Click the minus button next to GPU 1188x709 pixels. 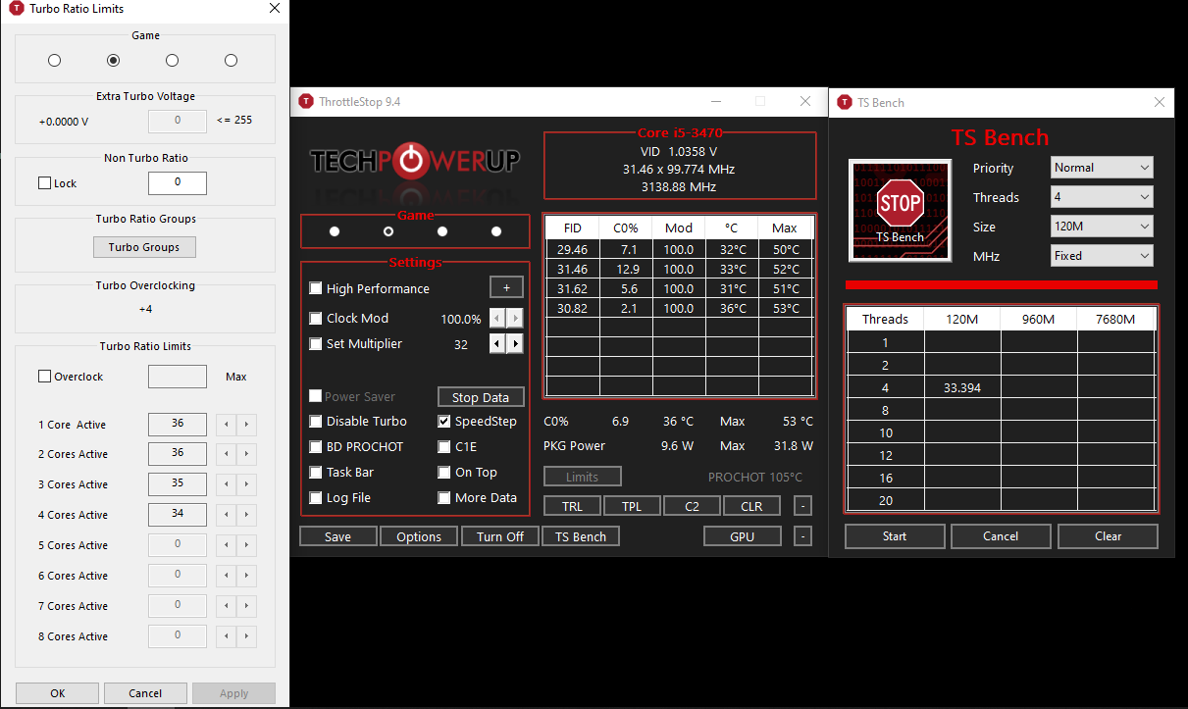pos(802,536)
